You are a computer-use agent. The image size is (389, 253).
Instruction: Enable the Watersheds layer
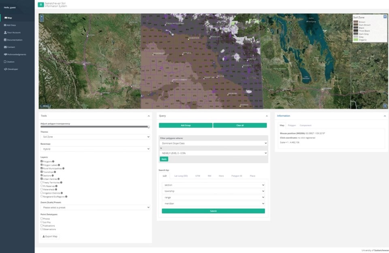pos(42,189)
